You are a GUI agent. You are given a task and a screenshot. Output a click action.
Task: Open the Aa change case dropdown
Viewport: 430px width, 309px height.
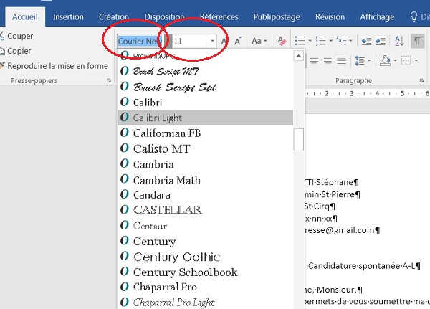pos(259,41)
